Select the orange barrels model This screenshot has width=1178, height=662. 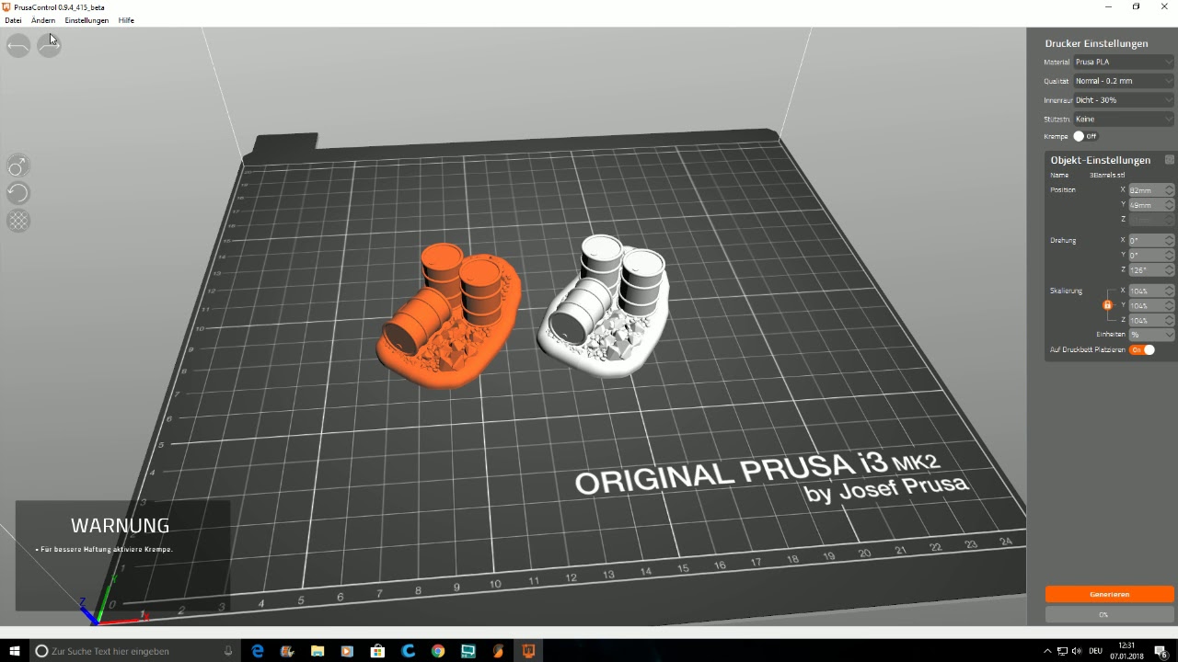coord(449,315)
